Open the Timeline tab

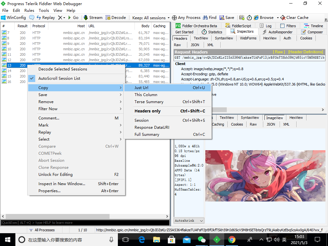(x=314, y=26)
